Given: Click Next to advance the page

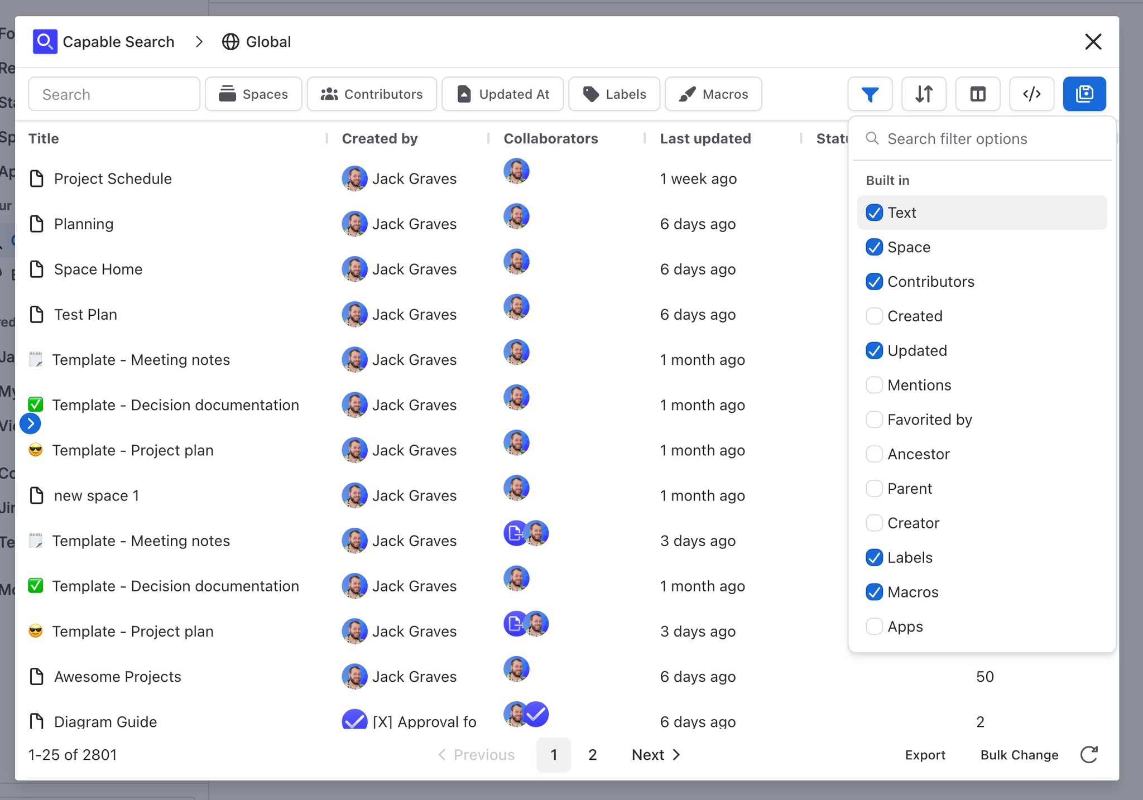Looking at the screenshot, I should click(x=656, y=755).
